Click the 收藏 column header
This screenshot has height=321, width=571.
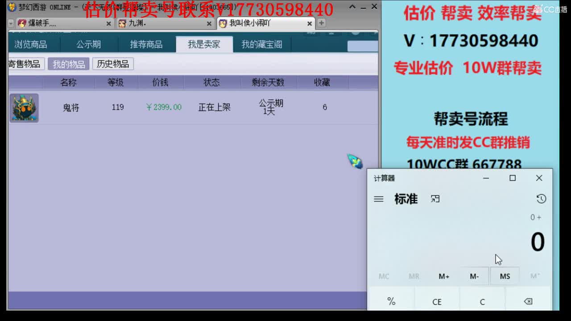pos(322,82)
